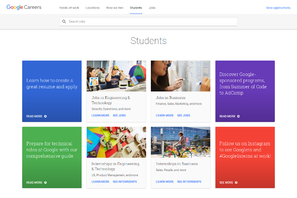This screenshot has width=297, height=198.
Task: Click 'Finance, Sales, Marketing, and more' text
Action: (x=179, y=104)
